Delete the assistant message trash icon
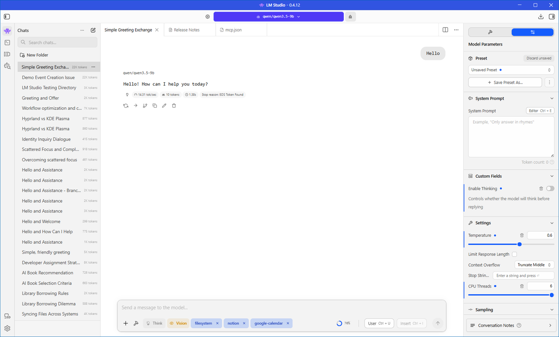Image resolution: width=559 pixels, height=337 pixels. (174, 105)
